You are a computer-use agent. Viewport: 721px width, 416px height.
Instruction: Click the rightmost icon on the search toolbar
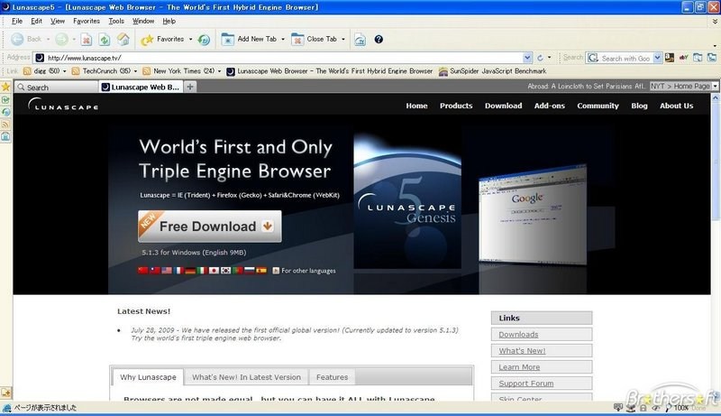[x=712, y=58]
